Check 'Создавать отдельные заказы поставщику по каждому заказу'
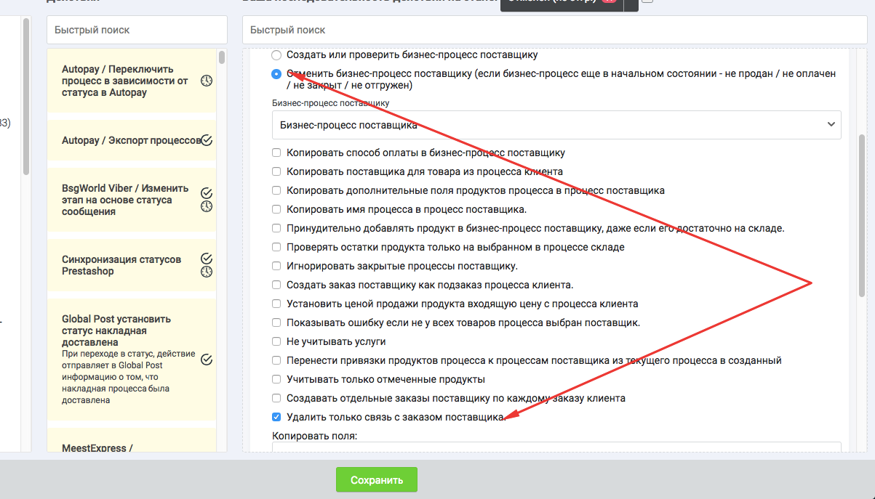875x499 pixels. point(276,398)
